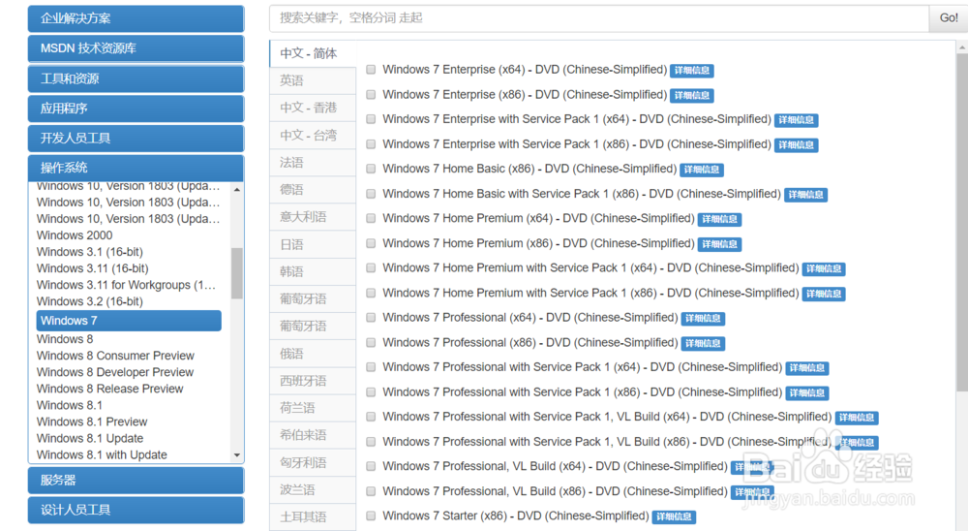Tick Windows 7 Home Basic (x86) checkbox
Viewport: 968px width, 531px height.
coord(371,169)
